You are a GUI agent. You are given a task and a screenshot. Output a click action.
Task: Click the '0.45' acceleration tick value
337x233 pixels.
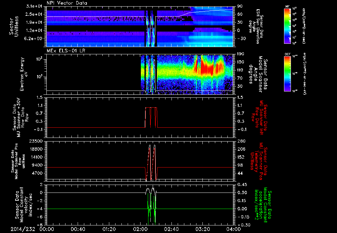click(242, 185)
